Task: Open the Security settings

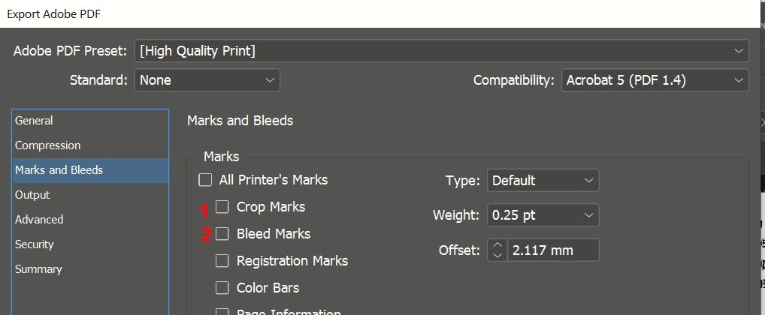Action: click(x=35, y=244)
